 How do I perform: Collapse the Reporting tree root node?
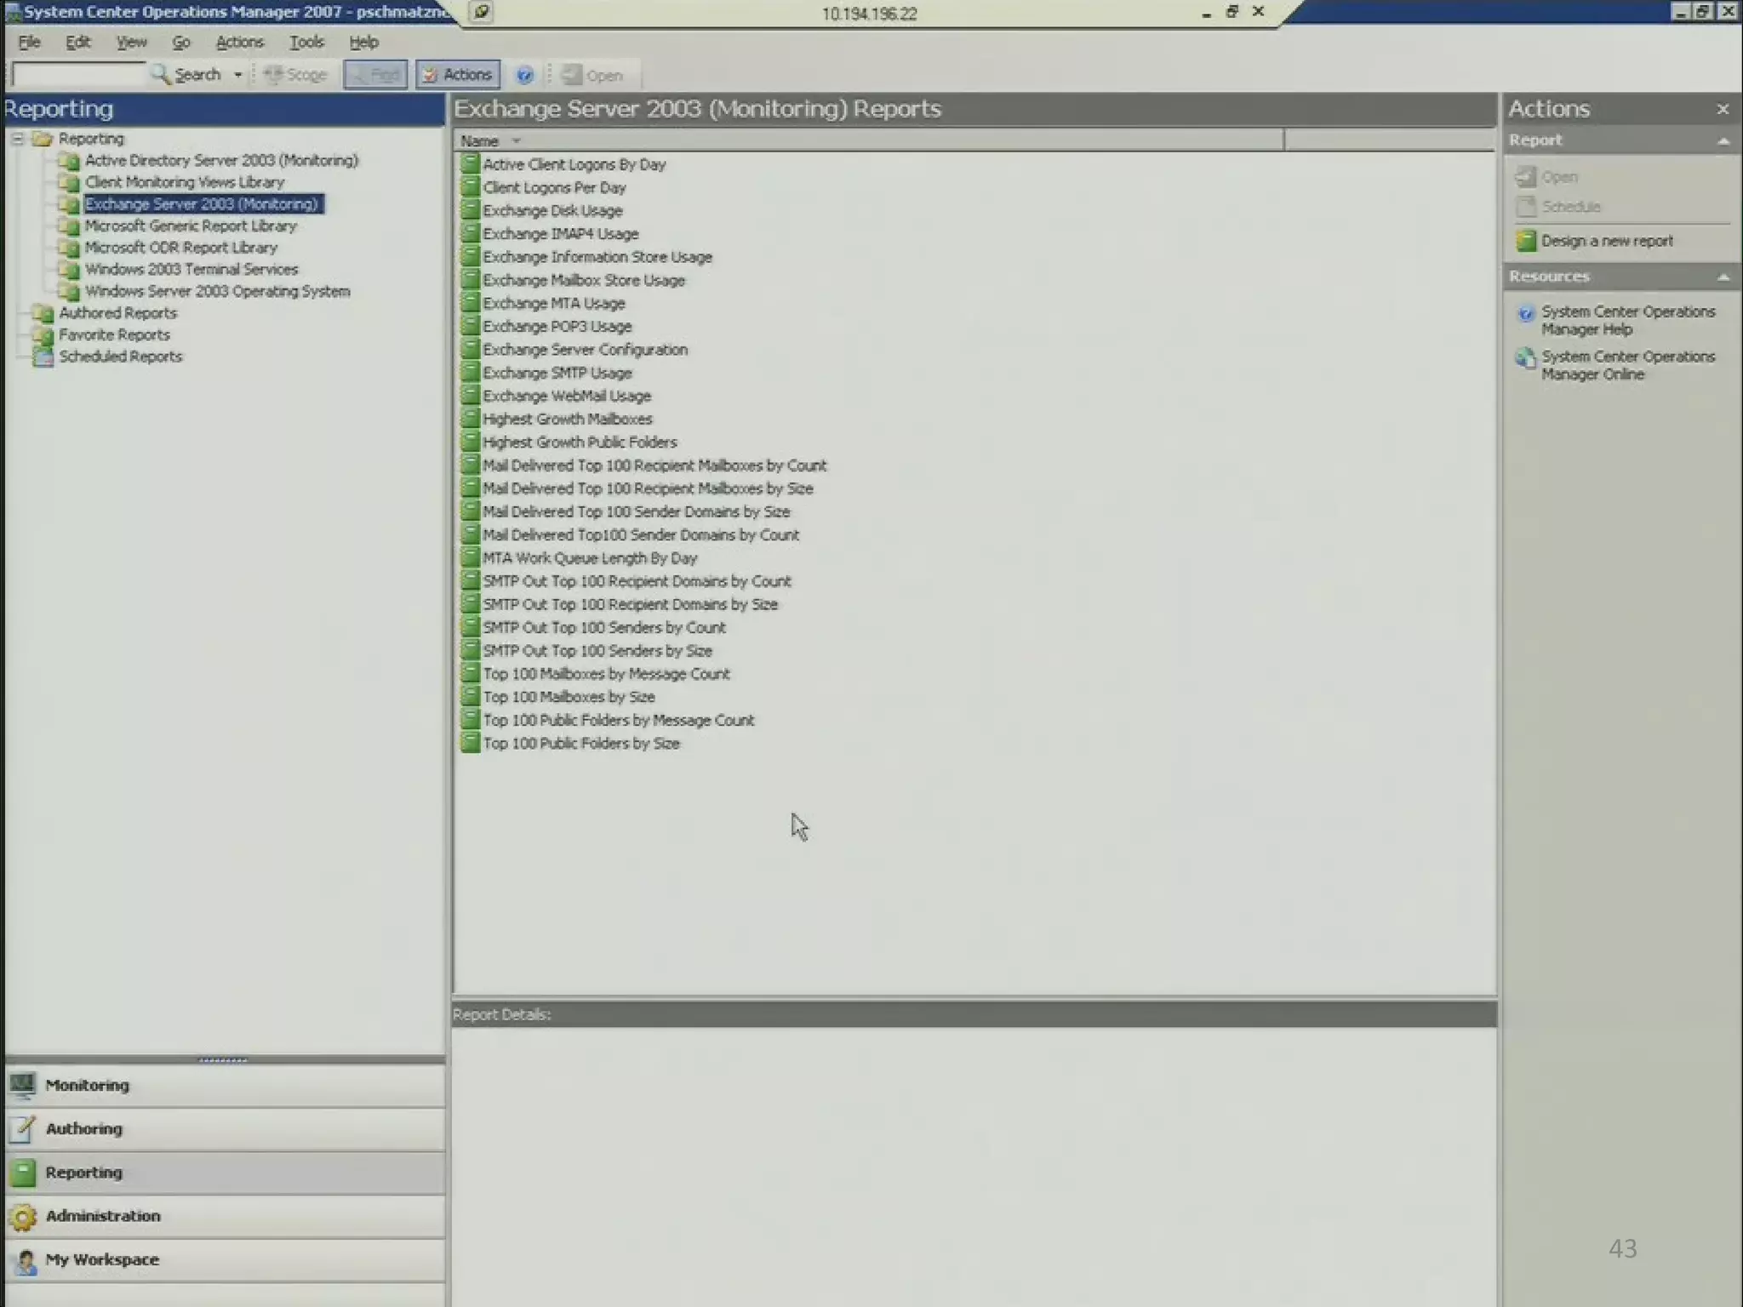tap(17, 139)
